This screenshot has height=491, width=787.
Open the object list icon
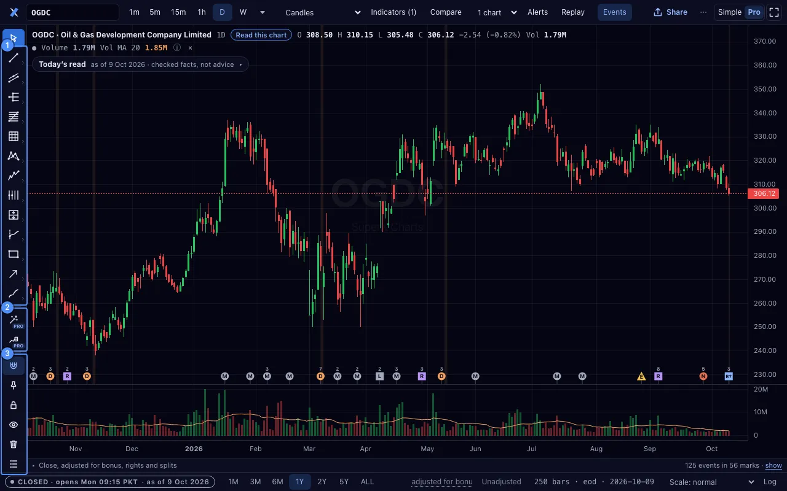click(14, 464)
